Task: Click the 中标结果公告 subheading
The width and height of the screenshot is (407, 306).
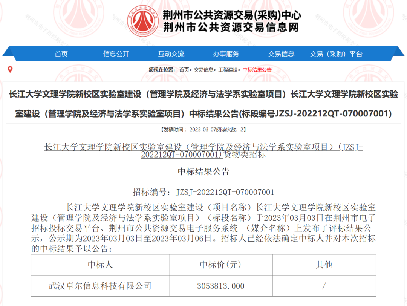Action: point(203,171)
